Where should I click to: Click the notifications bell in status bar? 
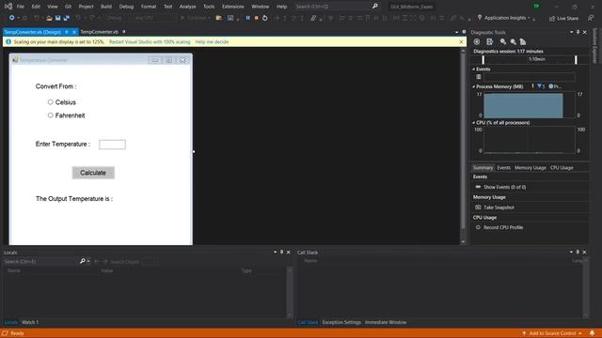click(592, 333)
